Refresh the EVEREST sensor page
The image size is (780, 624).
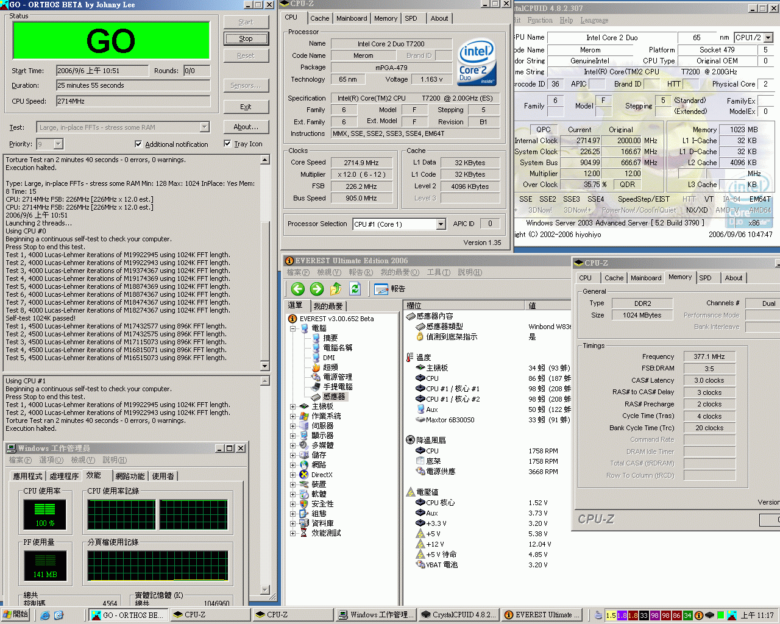click(355, 289)
